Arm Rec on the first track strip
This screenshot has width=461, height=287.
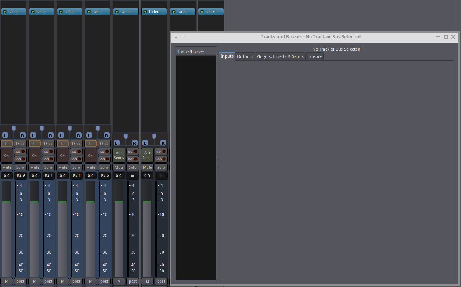(x=7, y=155)
